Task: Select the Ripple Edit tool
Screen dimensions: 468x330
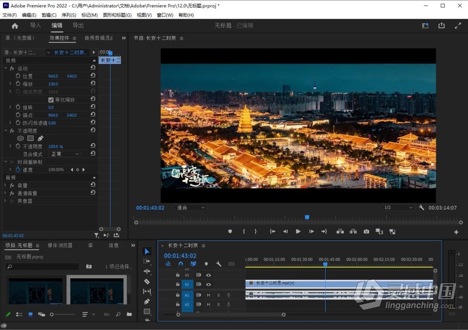Action: click(x=147, y=271)
